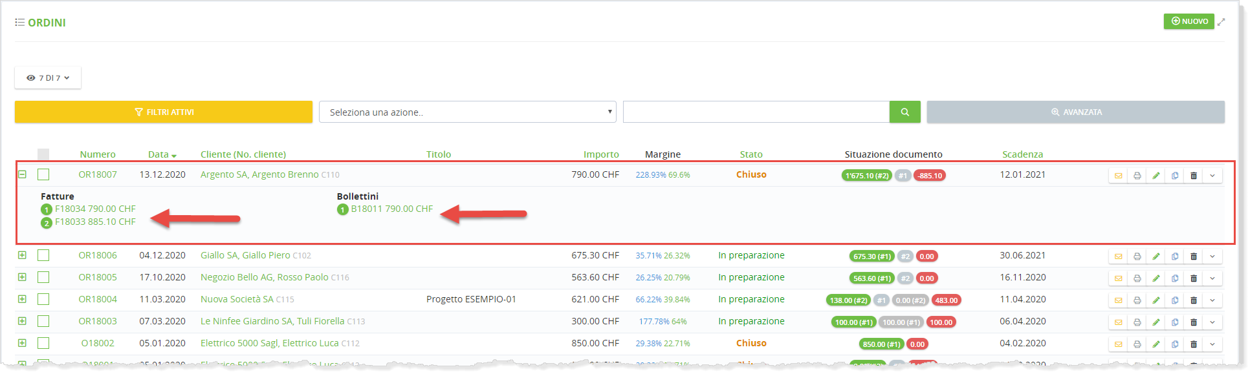
Task: Click the fullscreen arrows icon beside NUOVO
Action: pos(1221,22)
